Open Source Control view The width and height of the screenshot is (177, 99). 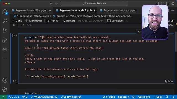5,31
